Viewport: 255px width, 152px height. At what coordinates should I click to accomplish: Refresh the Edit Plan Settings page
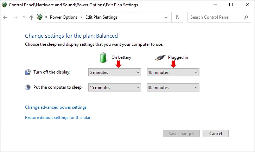pos(178,17)
